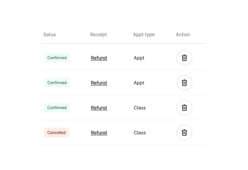Open Refund link for the Cancelled booking
This screenshot has height=170, width=248.
[x=99, y=133]
